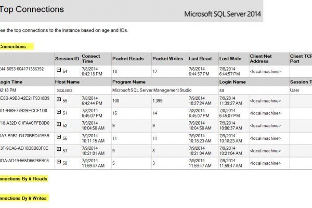Click the Top Connections report title
This screenshot has height=208, width=312.
point(32,9)
